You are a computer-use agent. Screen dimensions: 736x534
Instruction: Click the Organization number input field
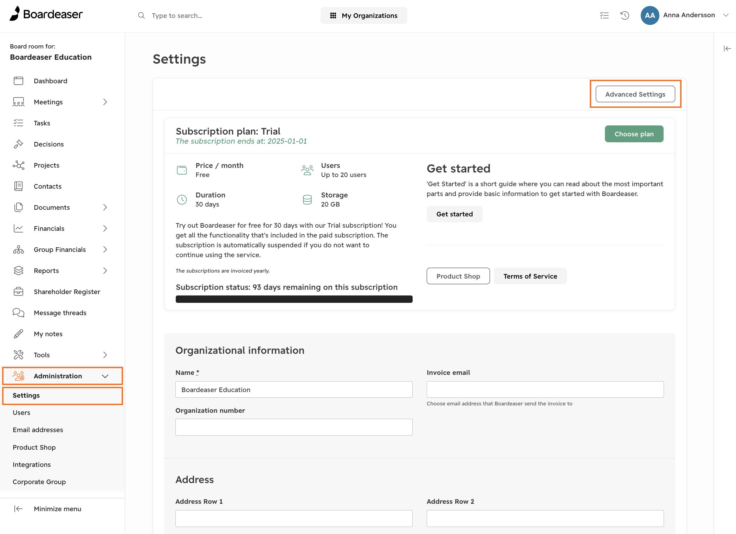[294, 427]
